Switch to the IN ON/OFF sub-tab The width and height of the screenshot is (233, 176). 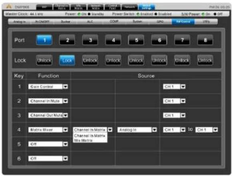point(42,22)
